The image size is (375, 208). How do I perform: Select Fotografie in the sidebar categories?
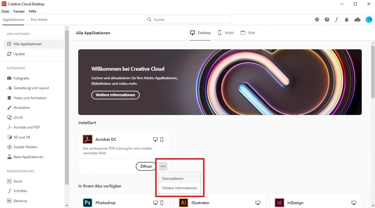click(x=21, y=78)
